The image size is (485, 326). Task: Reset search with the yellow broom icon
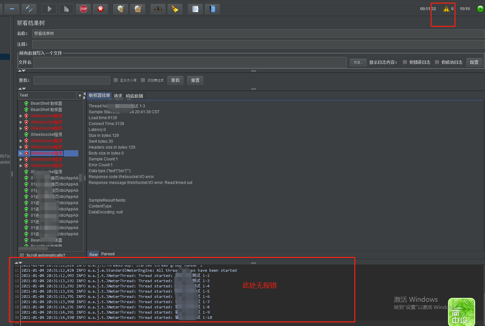click(175, 9)
